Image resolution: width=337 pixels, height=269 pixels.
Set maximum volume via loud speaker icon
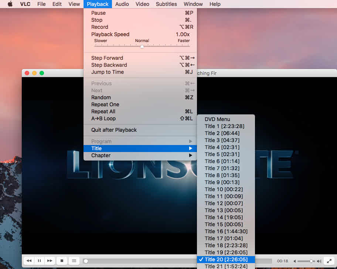[x=319, y=261]
